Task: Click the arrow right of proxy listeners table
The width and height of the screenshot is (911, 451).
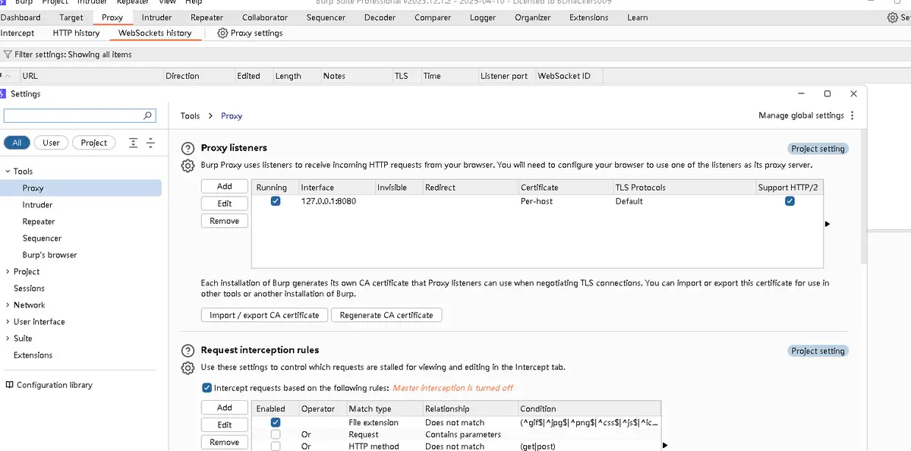Action: (x=827, y=224)
